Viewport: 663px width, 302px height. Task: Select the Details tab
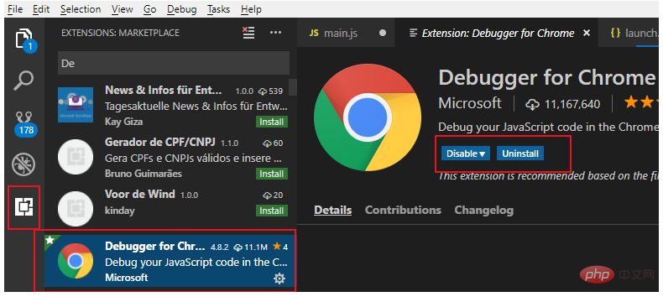(x=333, y=210)
